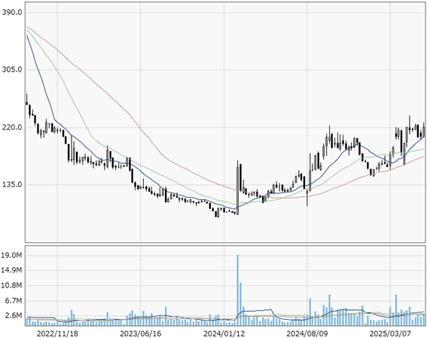The width and height of the screenshot is (427, 338).
Task: Click the 2022/11/18 date label
Action: coord(57,333)
